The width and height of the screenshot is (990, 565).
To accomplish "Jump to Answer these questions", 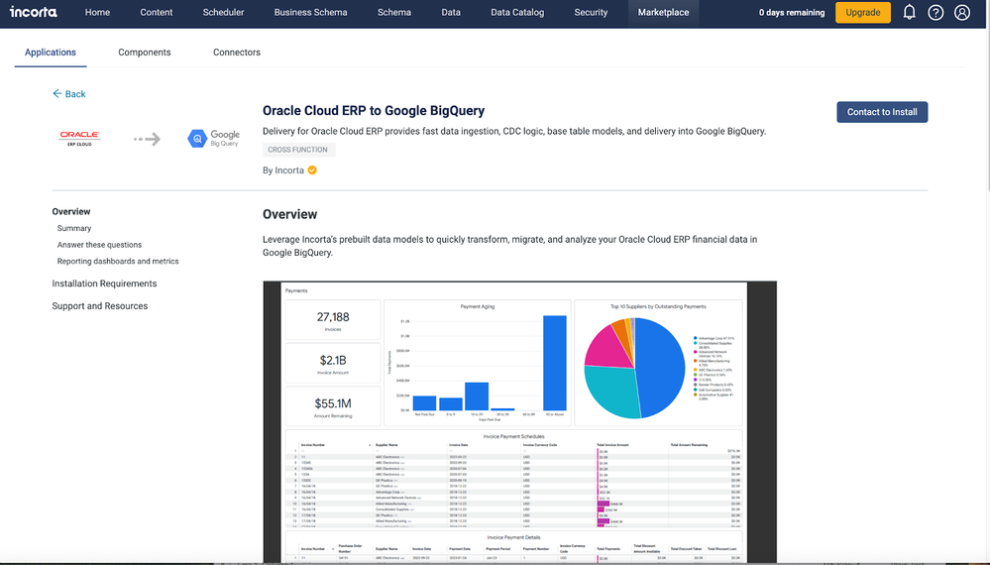I will click(x=100, y=244).
